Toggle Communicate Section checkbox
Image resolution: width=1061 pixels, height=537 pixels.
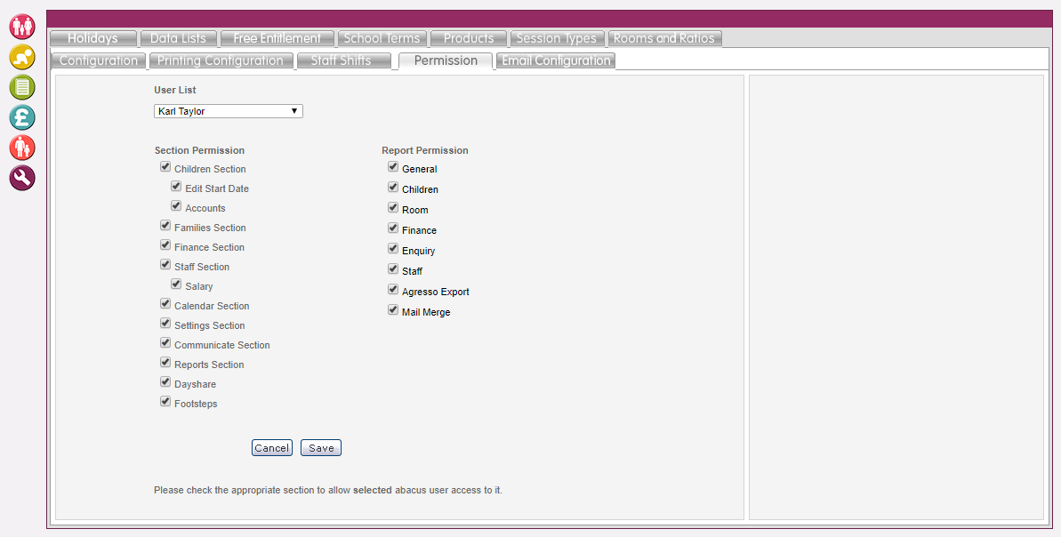(165, 343)
